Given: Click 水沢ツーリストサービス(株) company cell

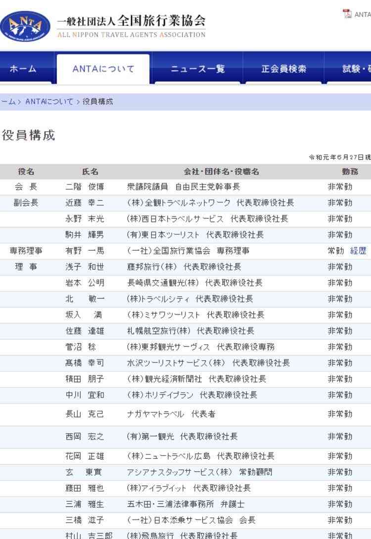Looking at the screenshot, I should [208, 363].
